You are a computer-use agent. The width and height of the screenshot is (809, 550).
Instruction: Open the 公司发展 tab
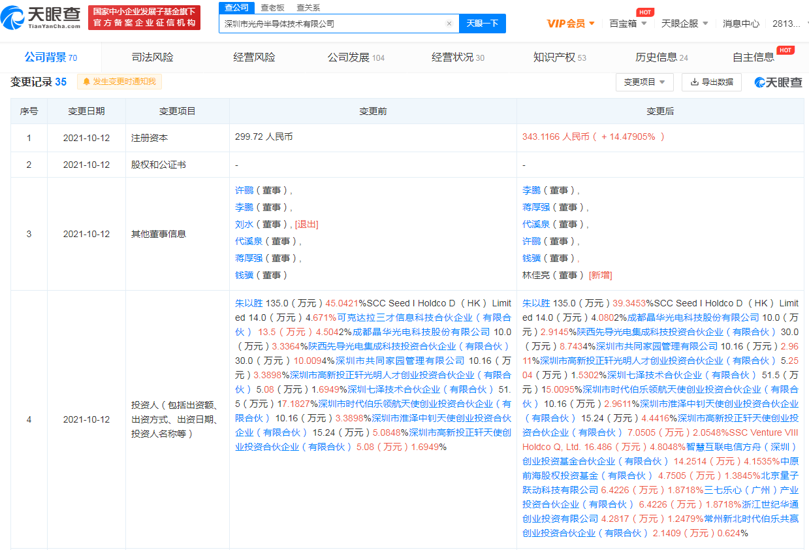click(356, 57)
